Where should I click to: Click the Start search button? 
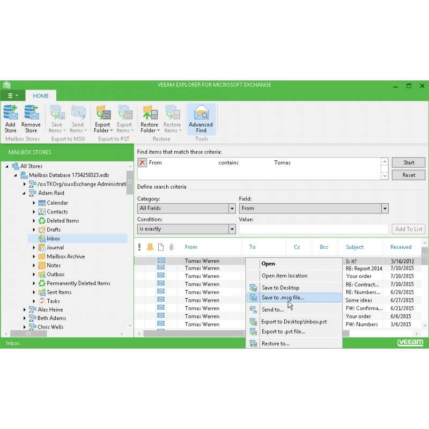[x=409, y=162]
